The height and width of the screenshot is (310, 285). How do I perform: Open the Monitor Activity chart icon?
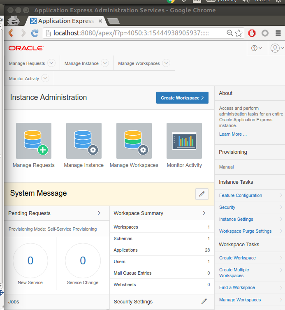tap(184, 141)
